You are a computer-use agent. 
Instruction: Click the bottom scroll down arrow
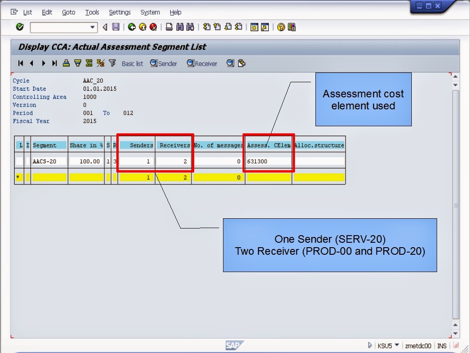455,333
